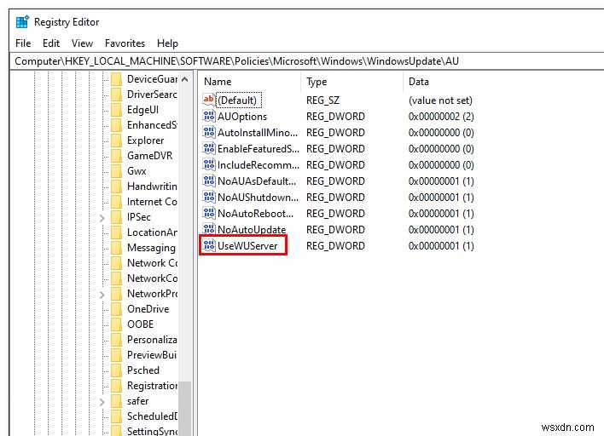Select the (Default) value name

[238, 100]
